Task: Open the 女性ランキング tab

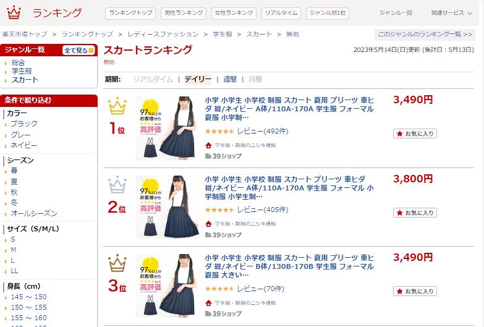Action: [234, 13]
